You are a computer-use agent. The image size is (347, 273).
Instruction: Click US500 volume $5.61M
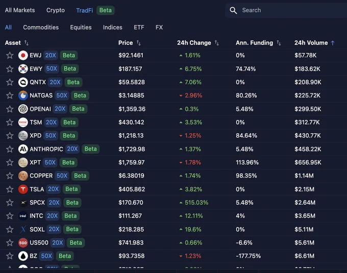tap(304, 243)
